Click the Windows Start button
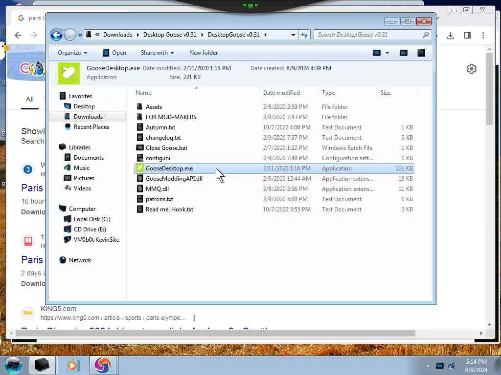 [13, 365]
